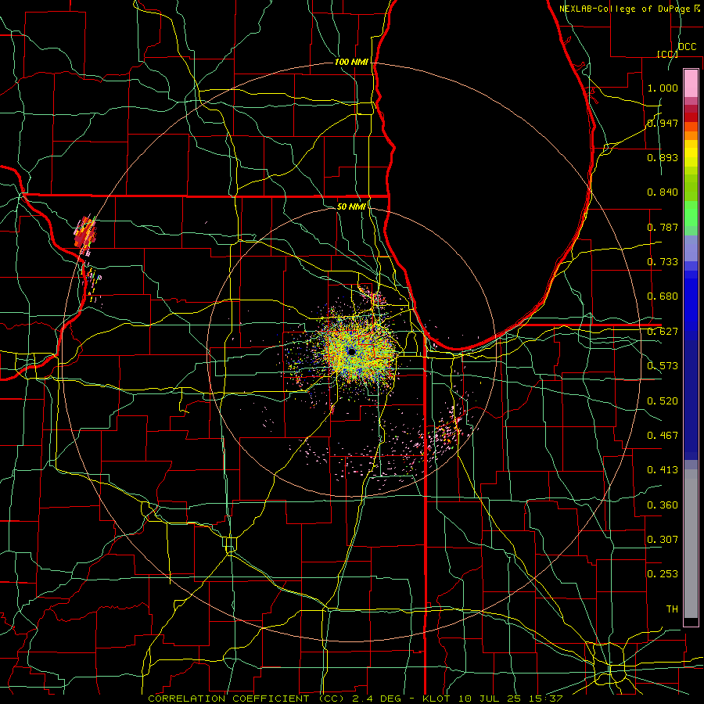
Task: Click the 0.360 scale value
Action: [663, 505]
